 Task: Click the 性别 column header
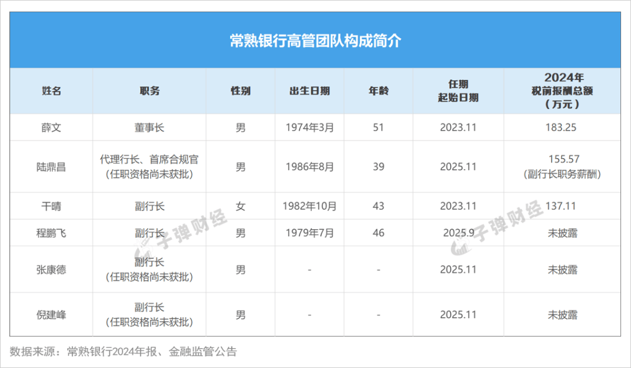click(240, 91)
